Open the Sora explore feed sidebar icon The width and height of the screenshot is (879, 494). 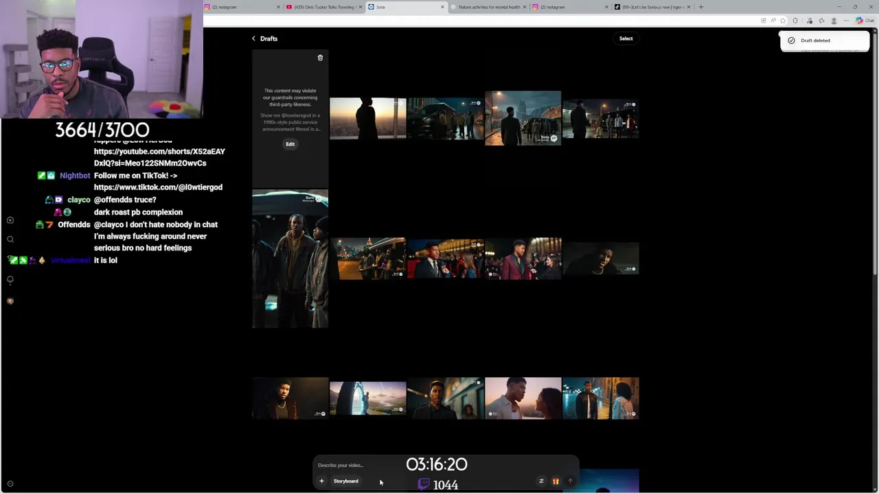tap(10, 220)
